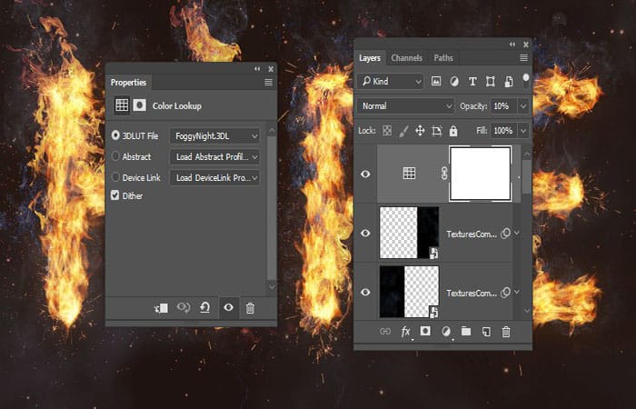Image resolution: width=636 pixels, height=409 pixels.
Task: Open Load Abstract Profile dropdown
Action: point(215,156)
